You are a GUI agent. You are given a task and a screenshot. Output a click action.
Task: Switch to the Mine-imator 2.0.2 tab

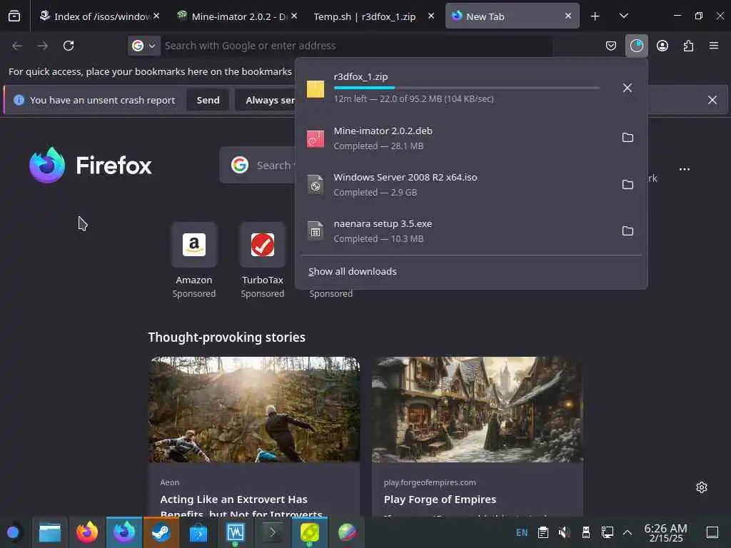pos(236,16)
